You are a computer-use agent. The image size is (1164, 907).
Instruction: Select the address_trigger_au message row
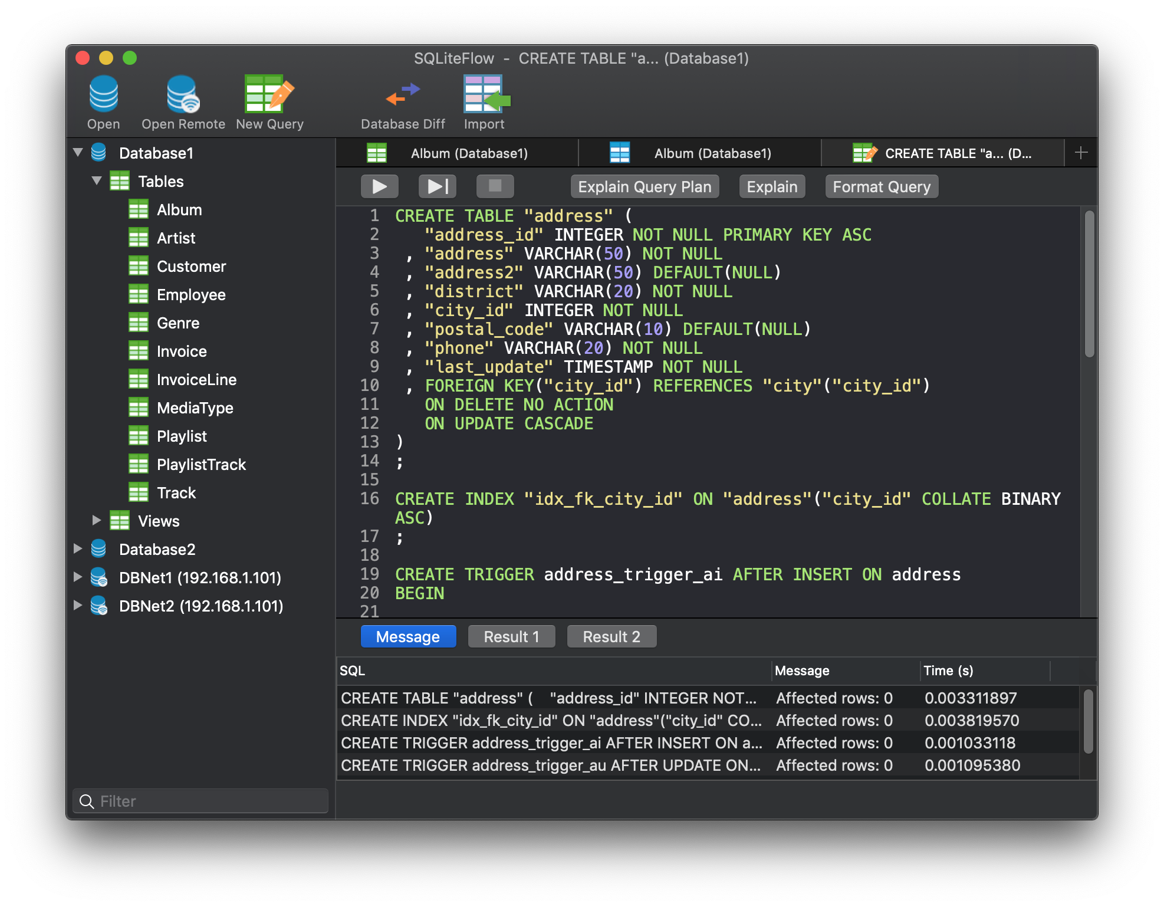708,765
